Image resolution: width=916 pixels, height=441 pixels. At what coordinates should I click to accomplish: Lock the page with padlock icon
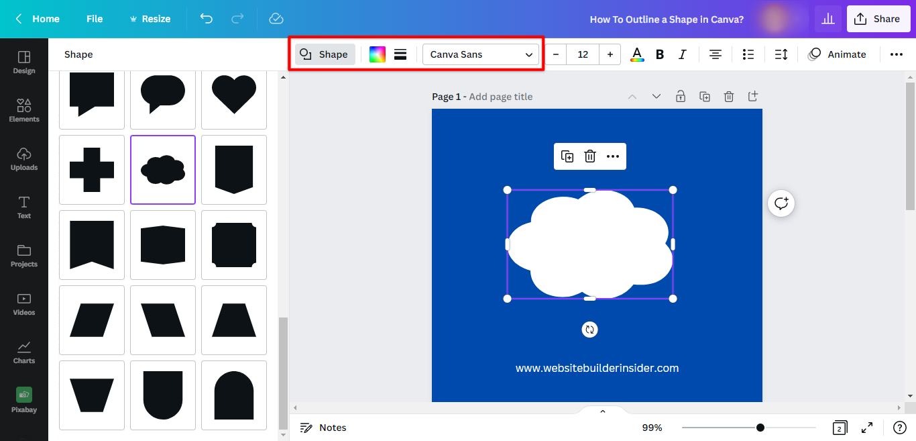[681, 97]
